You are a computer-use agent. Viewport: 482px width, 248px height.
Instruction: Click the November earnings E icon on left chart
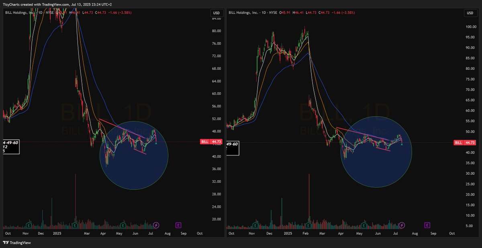[x=29, y=225]
